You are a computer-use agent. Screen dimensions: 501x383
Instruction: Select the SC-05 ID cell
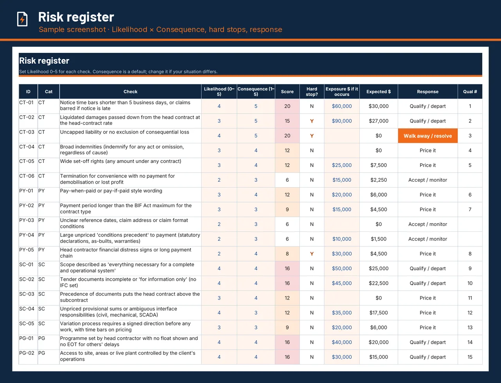point(28,327)
